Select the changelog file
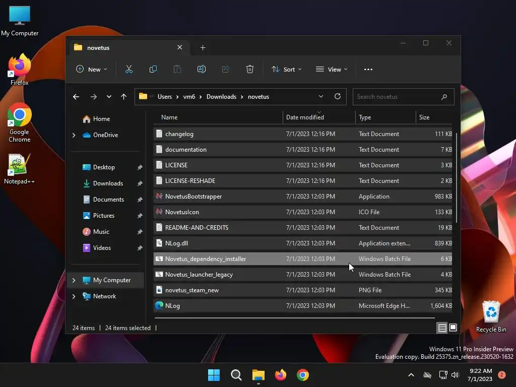The image size is (516, 387). [303, 134]
